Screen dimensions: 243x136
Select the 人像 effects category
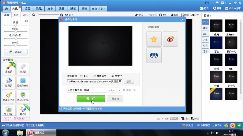pyautogui.click(x=205, y=40)
